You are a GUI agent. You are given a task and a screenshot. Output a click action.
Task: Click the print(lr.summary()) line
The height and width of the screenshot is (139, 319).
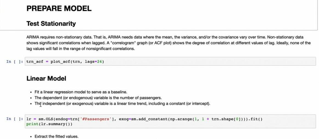[x=49, y=124]
